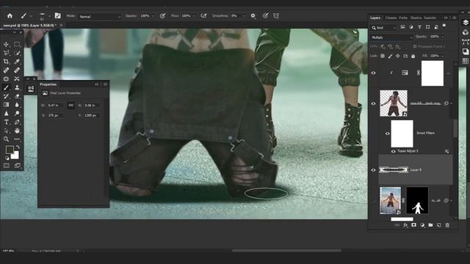The width and height of the screenshot is (470, 264).
Task: Open layer Fill dropdown arrow
Action: pos(443,56)
